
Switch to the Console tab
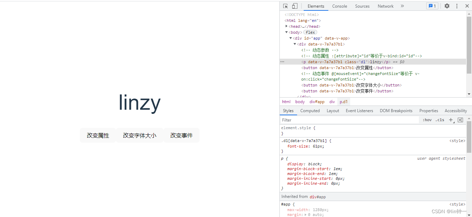coord(339,6)
